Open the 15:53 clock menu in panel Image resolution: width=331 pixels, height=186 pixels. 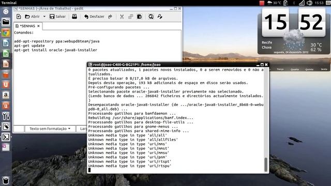coord(319,3)
